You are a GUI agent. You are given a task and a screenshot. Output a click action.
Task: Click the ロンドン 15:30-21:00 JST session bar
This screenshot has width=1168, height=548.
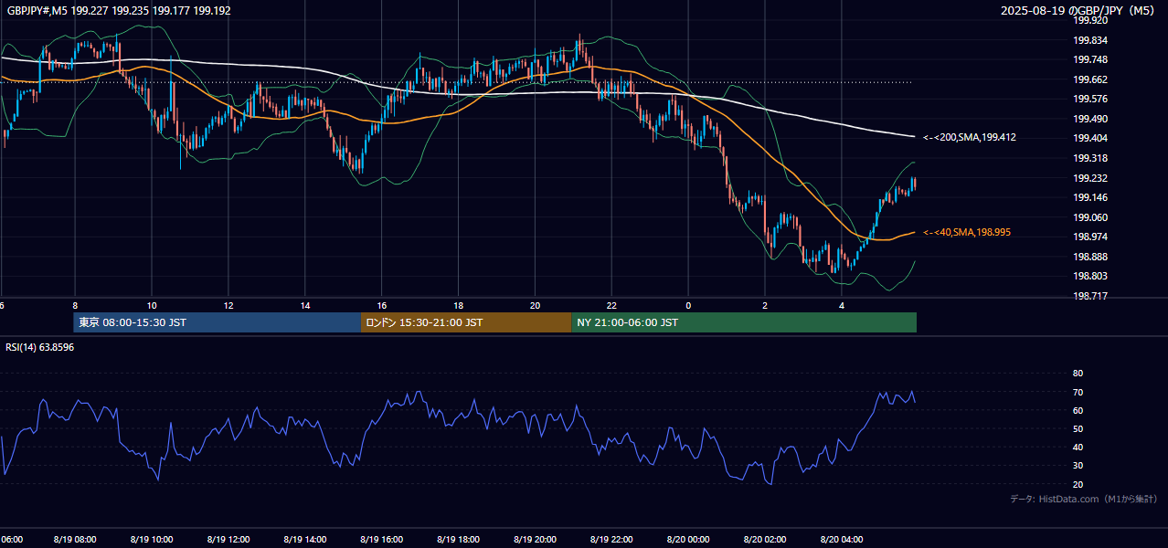467,322
